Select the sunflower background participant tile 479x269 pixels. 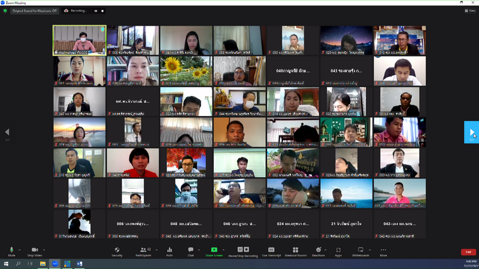click(x=186, y=71)
